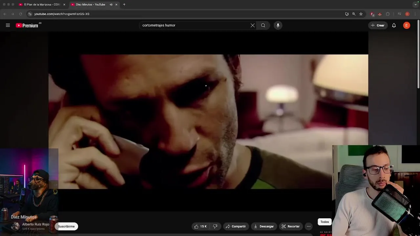Click the browser address bar URL
Image resolution: width=420 pixels, height=236 pixels.
click(62, 14)
